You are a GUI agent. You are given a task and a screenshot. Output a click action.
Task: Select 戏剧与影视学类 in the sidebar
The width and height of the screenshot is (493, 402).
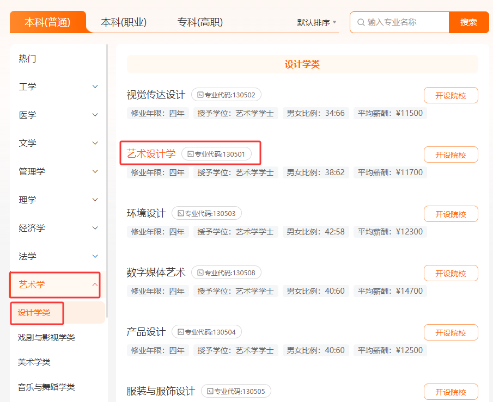(x=46, y=338)
